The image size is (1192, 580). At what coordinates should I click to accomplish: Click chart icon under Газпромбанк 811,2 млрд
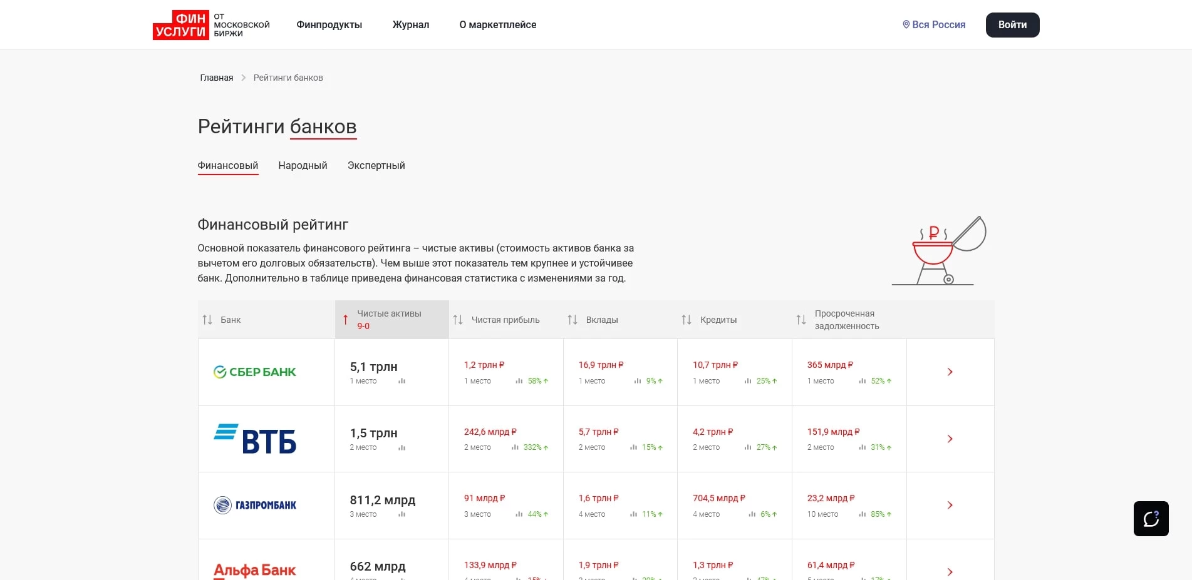402,514
